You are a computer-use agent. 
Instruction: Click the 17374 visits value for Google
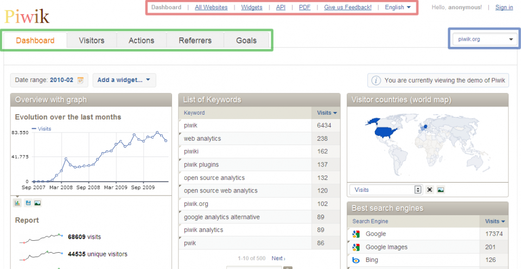pyautogui.click(x=494, y=234)
